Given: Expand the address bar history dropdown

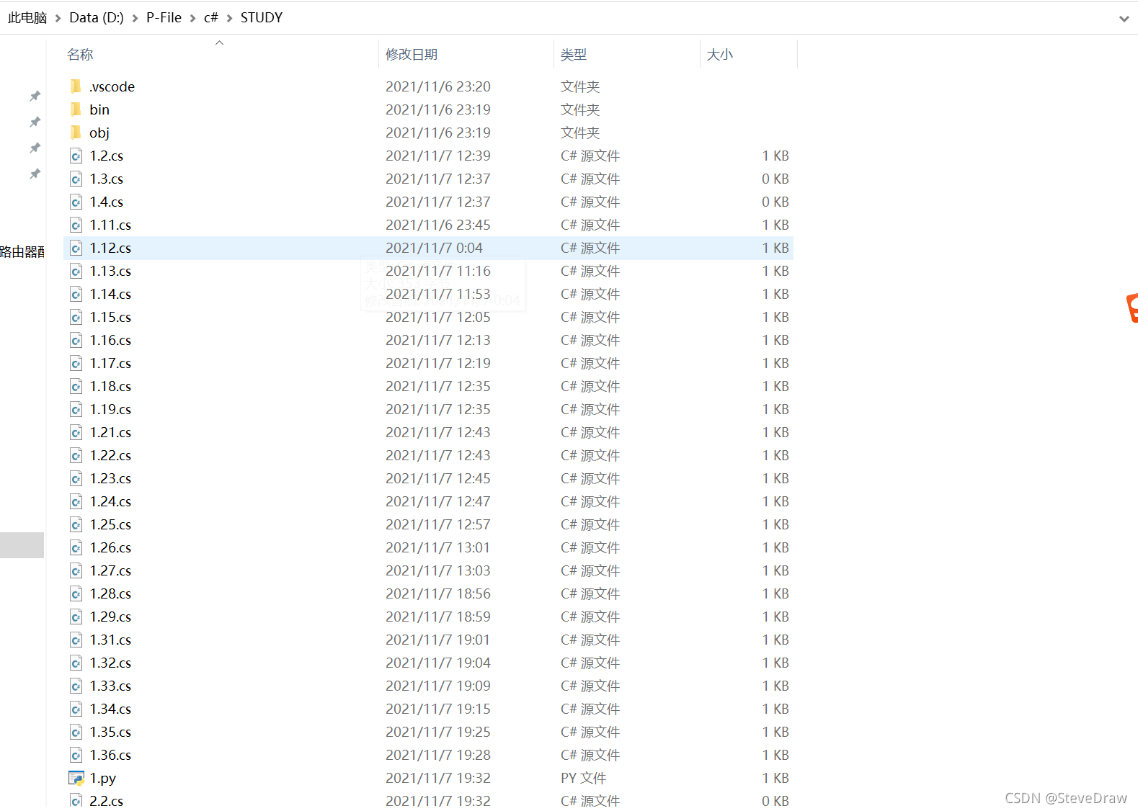Looking at the screenshot, I should tap(1124, 19).
